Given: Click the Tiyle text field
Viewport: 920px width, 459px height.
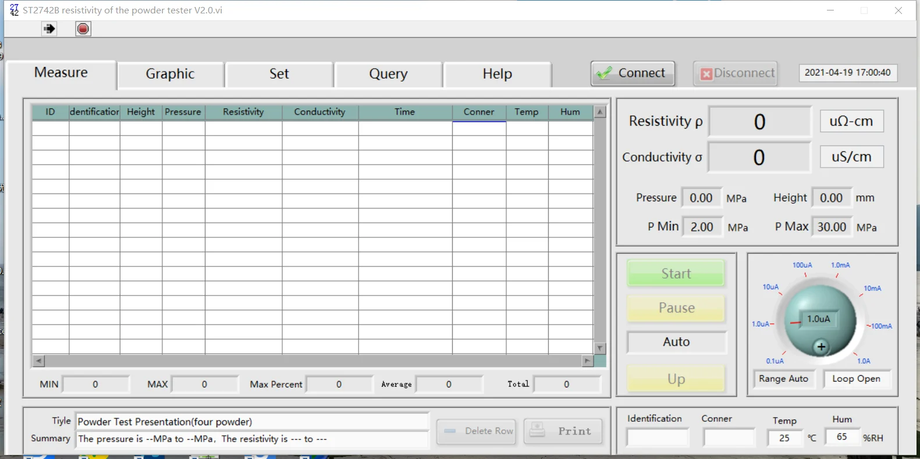Looking at the screenshot, I should coord(253,422).
